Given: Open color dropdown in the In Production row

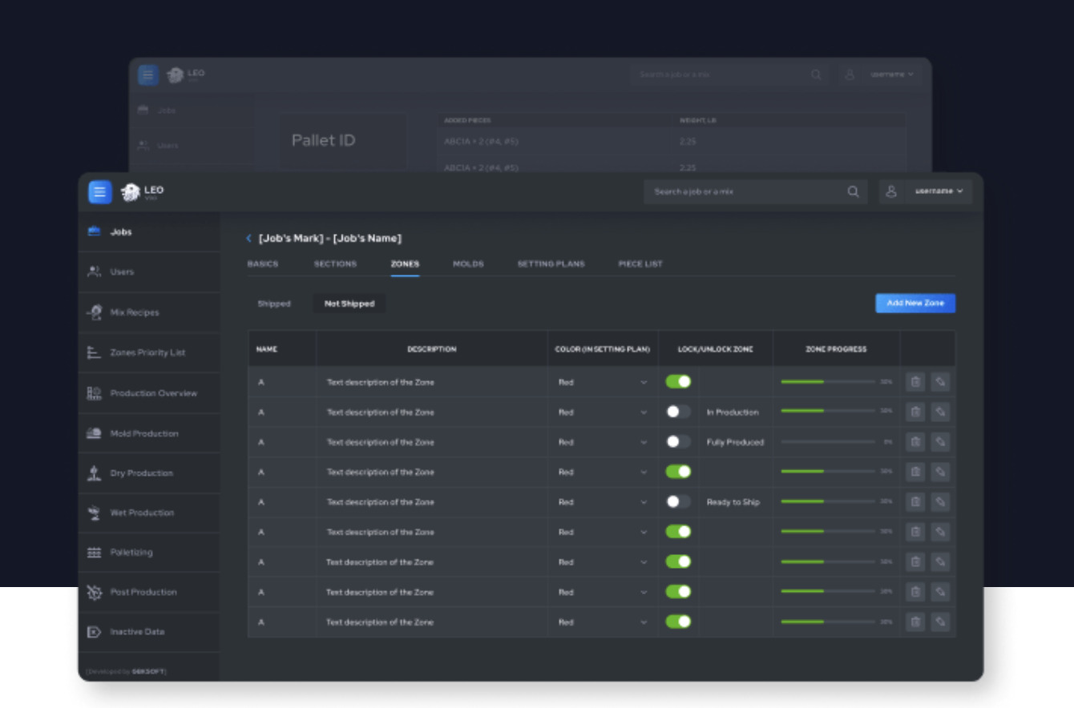Looking at the screenshot, I should [x=603, y=412].
